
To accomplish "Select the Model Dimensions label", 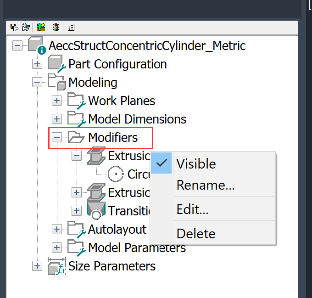I will (137, 119).
